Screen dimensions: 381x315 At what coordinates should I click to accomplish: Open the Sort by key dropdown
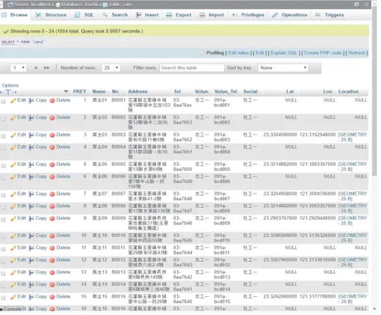click(283, 68)
